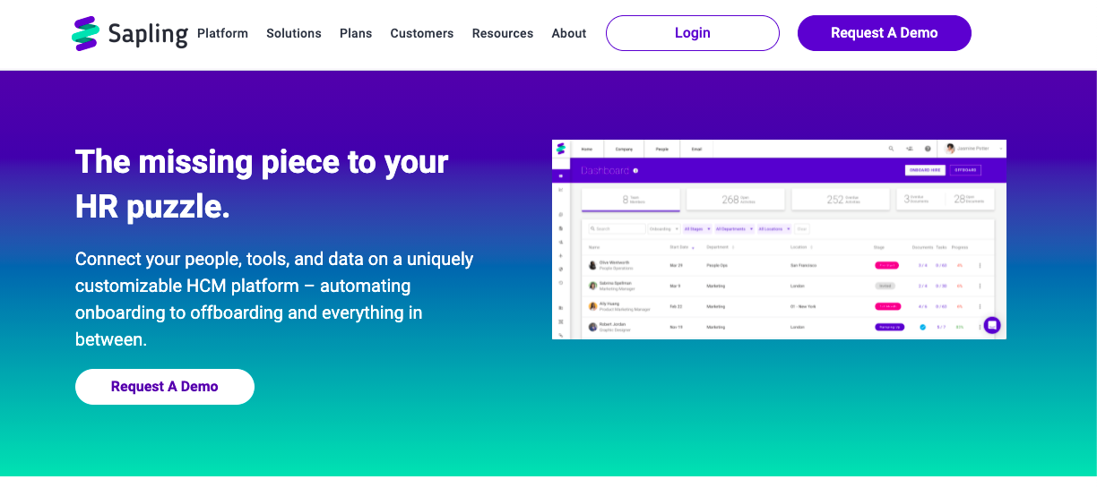Click Ally Huang's profile photo
Viewport: 1097px width, 488px height.
pos(592,306)
